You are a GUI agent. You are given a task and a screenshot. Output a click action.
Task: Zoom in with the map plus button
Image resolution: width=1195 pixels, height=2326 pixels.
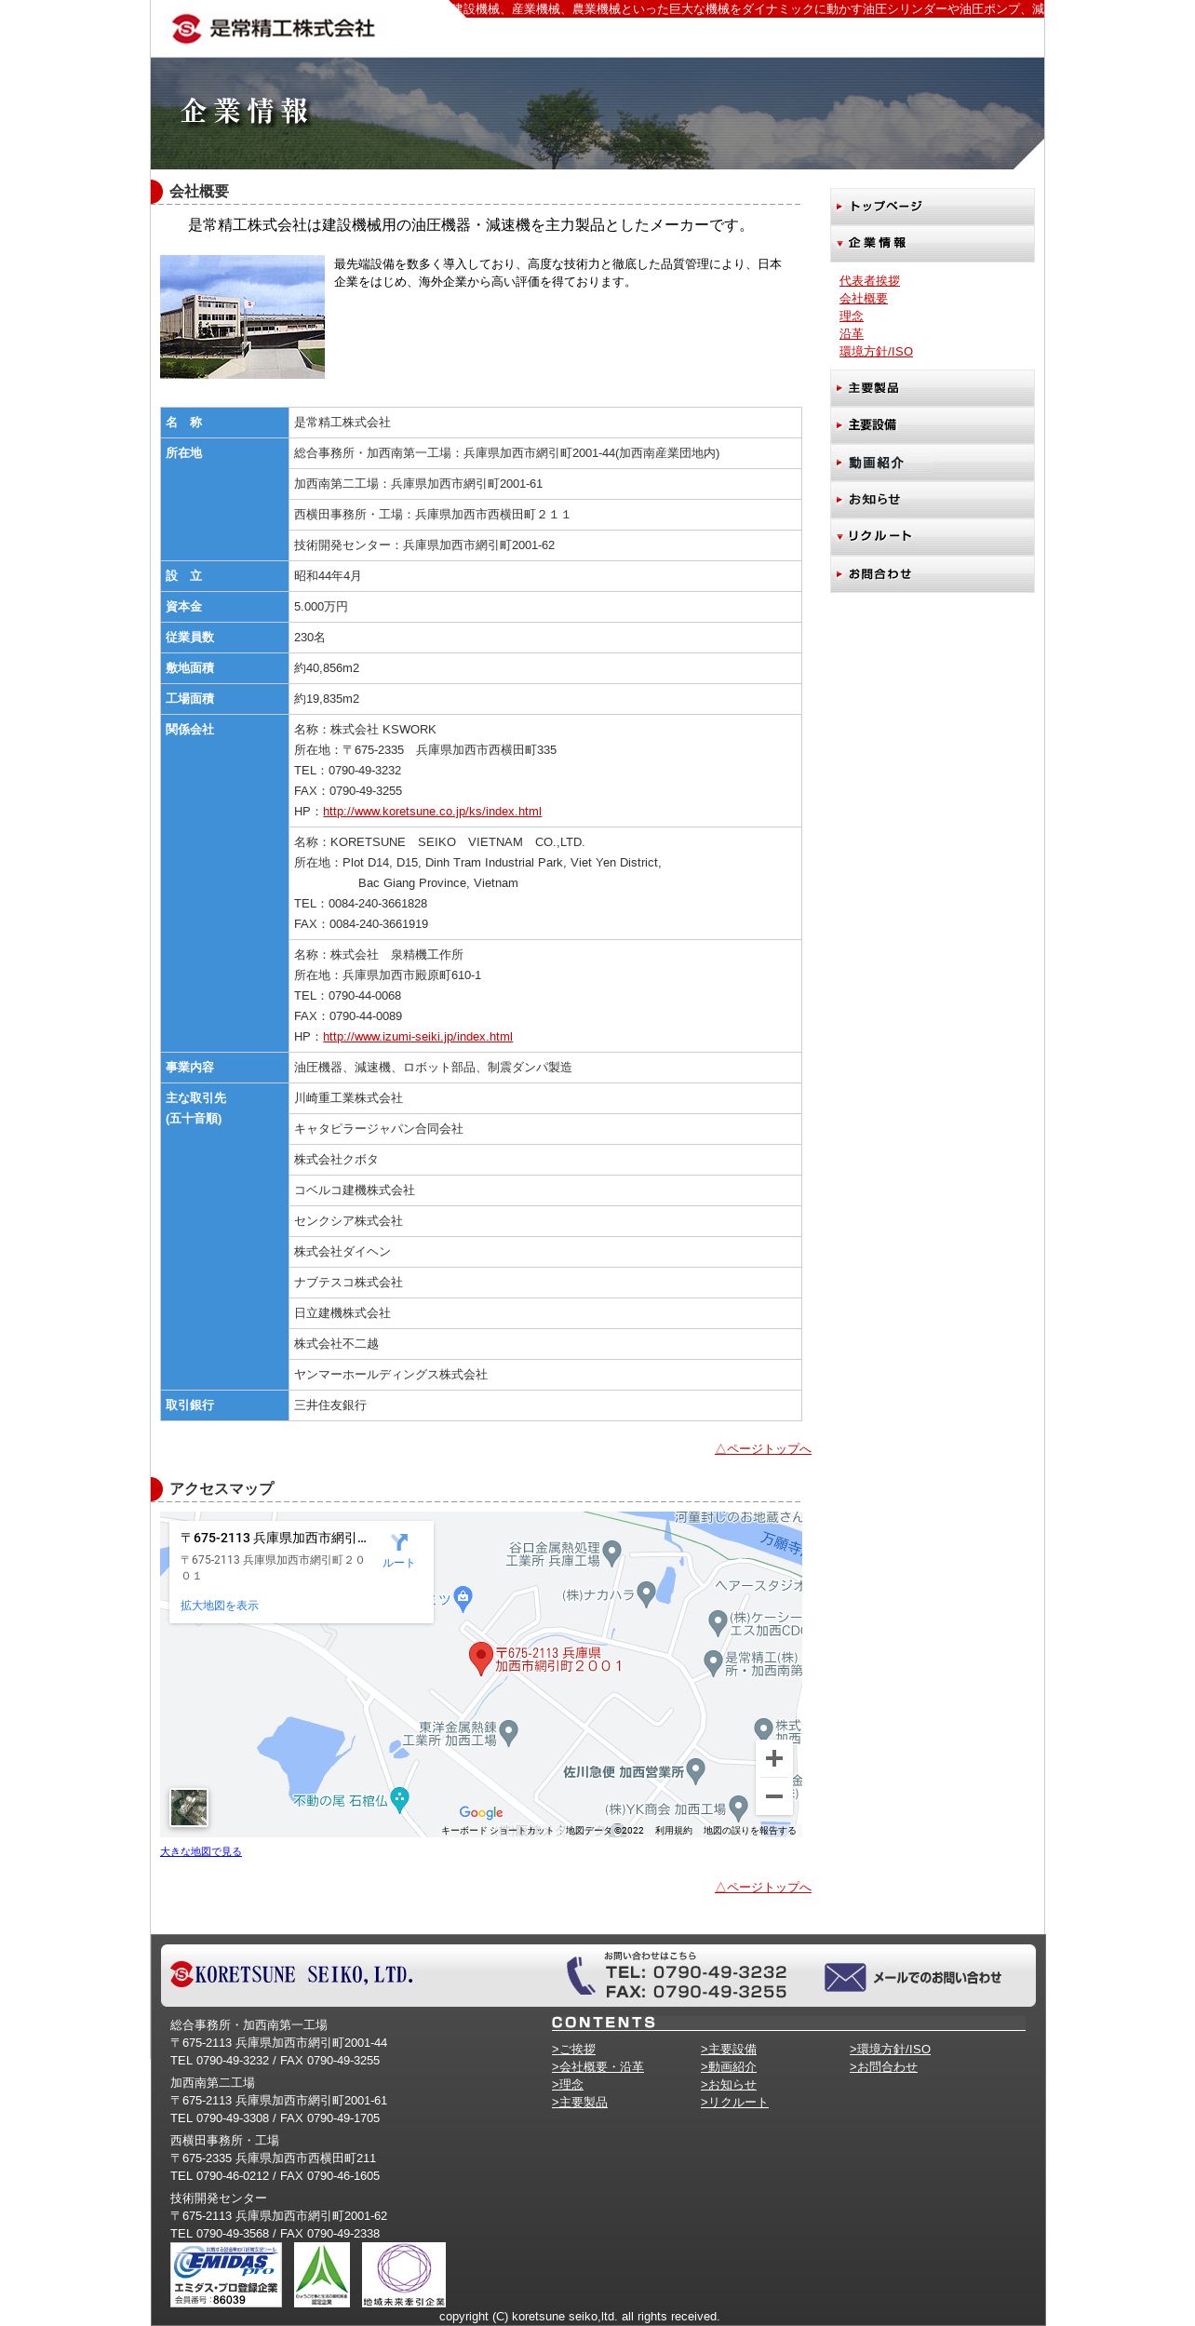(773, 1758)
